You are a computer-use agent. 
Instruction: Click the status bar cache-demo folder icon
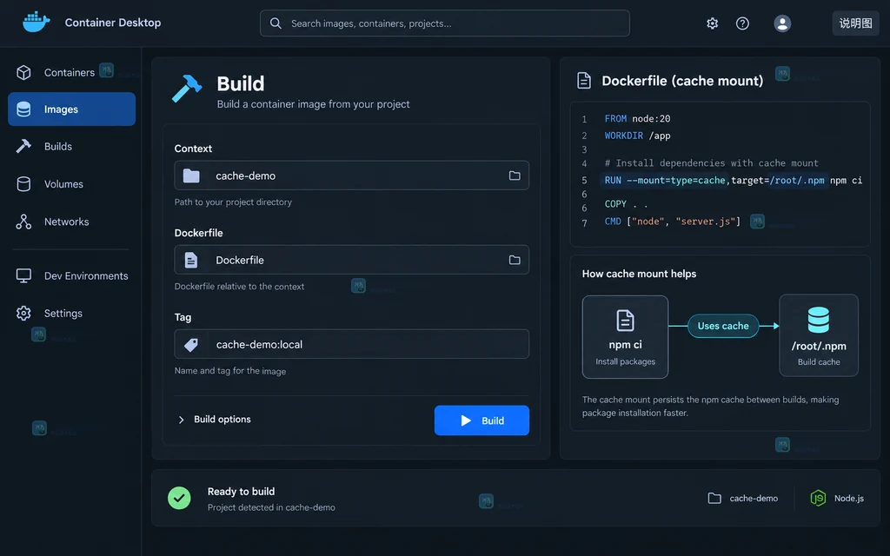(x=714, y=498)
